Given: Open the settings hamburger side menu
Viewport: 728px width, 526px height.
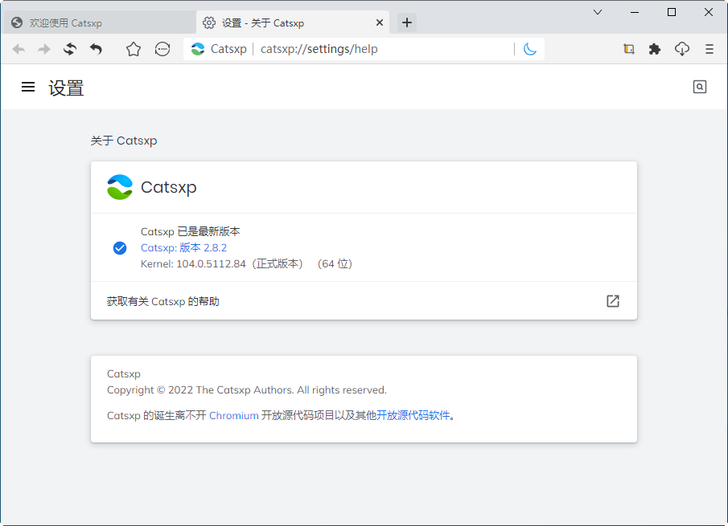Looking at the screenshot, I should tap(28, 87).
